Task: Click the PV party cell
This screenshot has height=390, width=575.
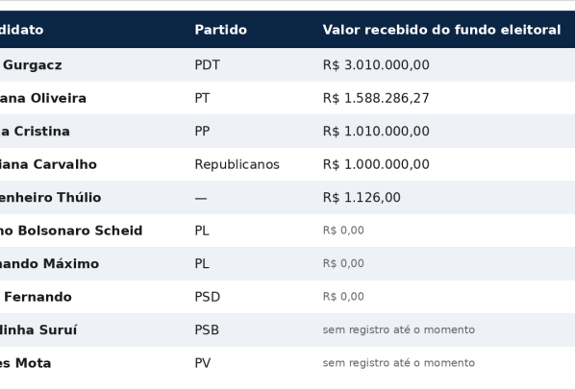Action: point(203,363)
